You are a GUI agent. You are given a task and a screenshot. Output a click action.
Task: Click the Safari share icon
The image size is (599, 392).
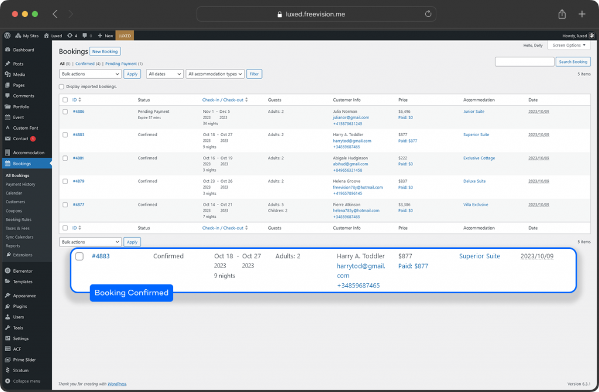point(562,14)
